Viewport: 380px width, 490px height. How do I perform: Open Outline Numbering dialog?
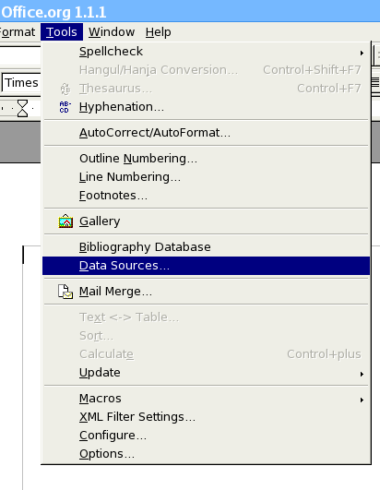pos(206,159)
